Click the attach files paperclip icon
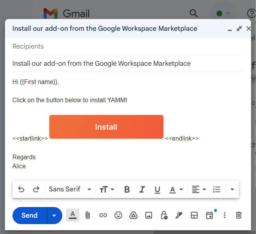This screenshot has width=256, height=234. pos(87,215)
